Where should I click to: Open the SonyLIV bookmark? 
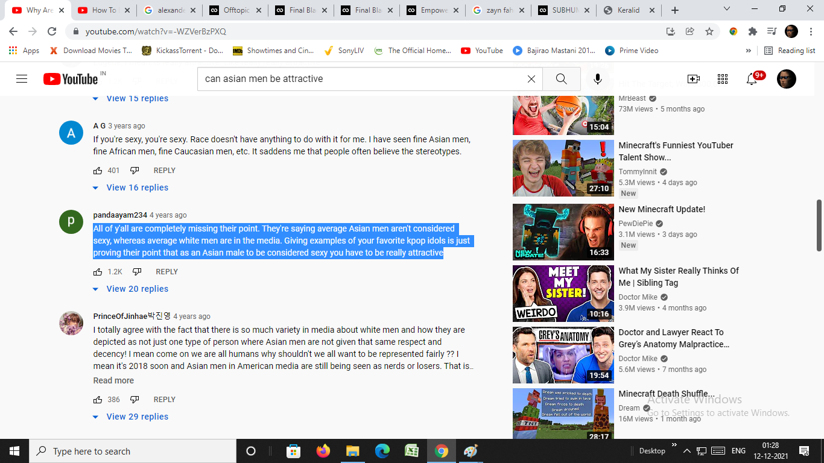pos(344,51)
